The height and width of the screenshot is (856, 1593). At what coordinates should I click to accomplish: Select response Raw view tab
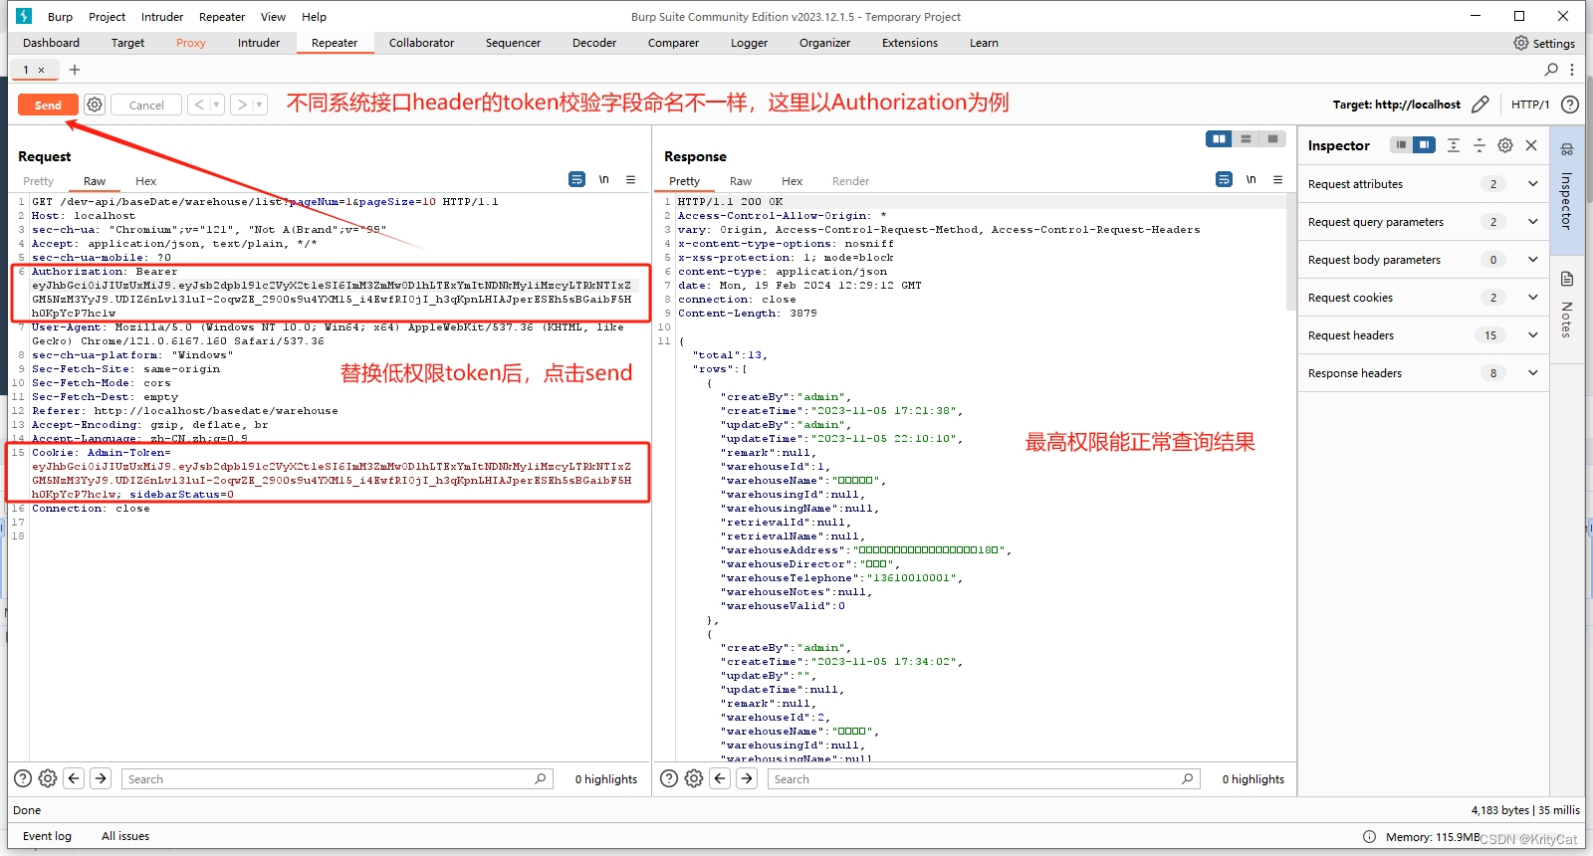tap(741, 181)
